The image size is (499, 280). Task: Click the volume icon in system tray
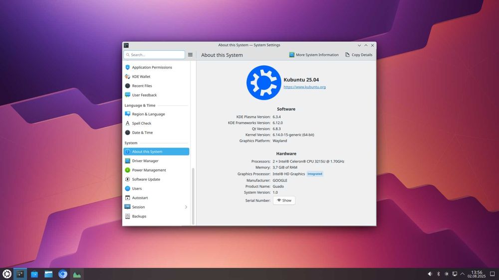pos(430,274)
